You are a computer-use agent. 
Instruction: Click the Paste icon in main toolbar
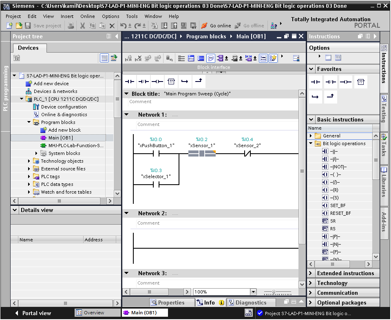click(x=102, y=25)
